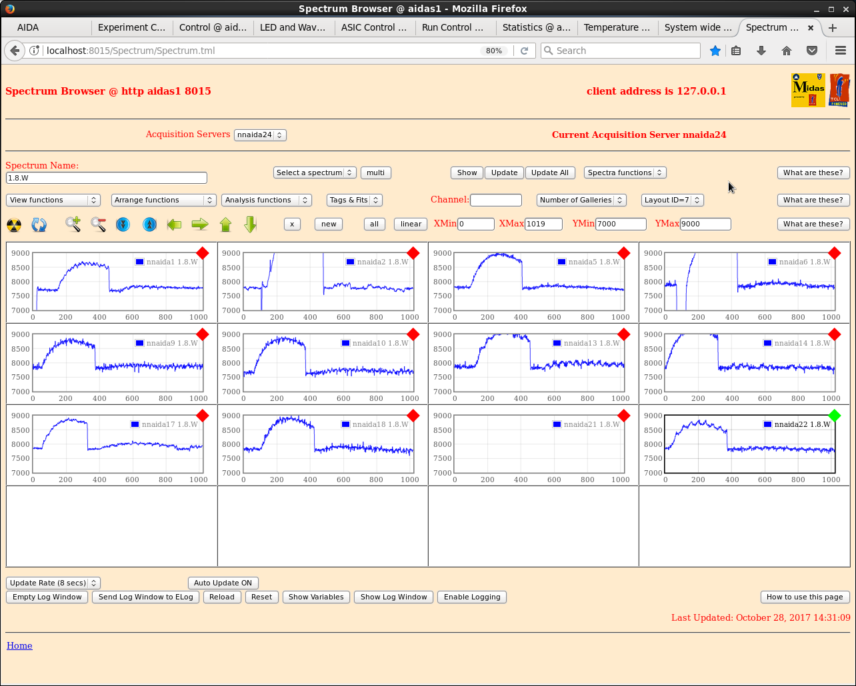Click the red diamond on nnaida21 plot
Viewport: 856px width, 686px height.
click(624, 416)
